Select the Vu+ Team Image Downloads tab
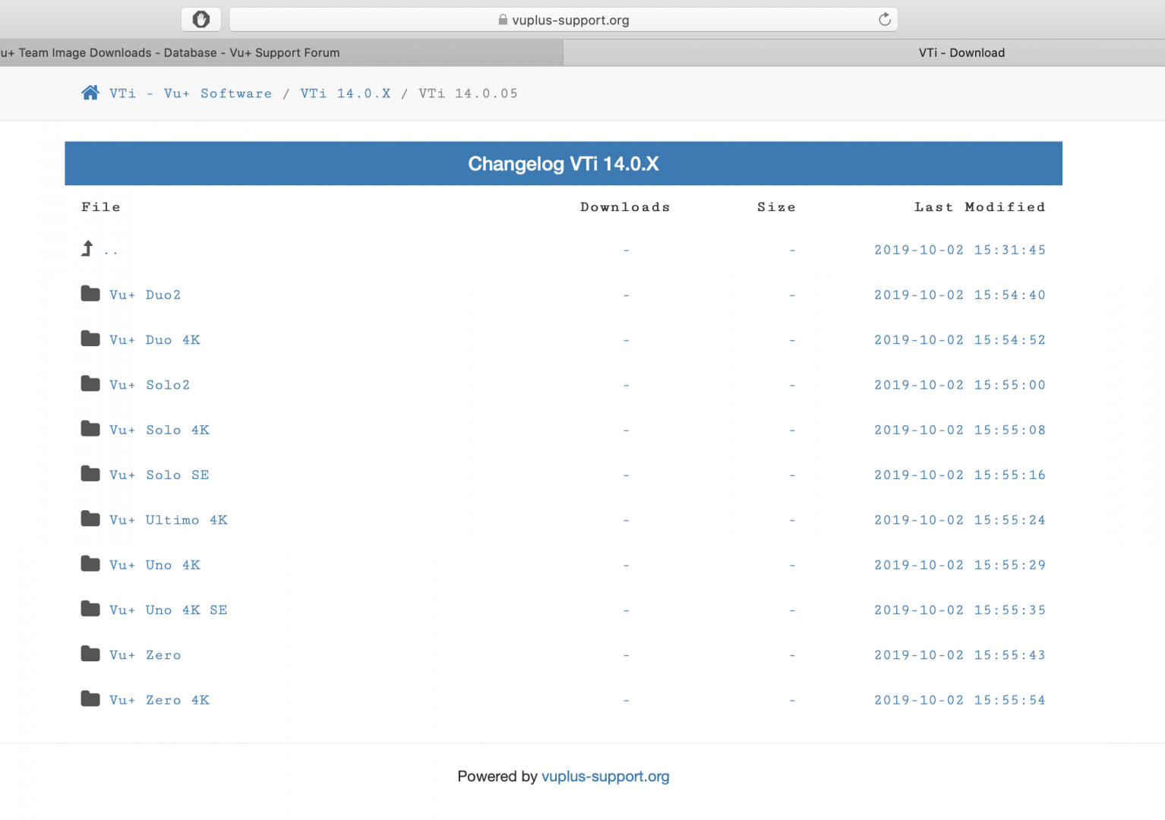The width and height of the screenshot is (1165, 820). click(x=281, y=52)
